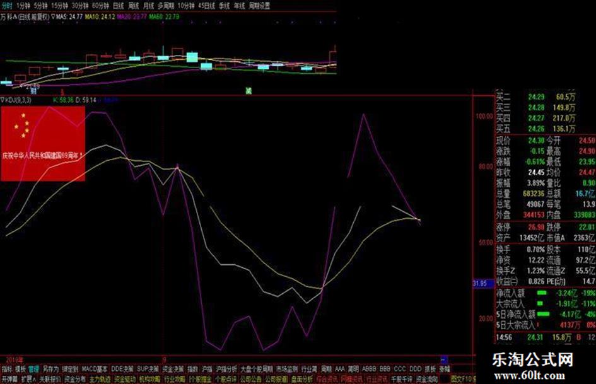
Task: Click the 净流入额 green bar
Action: [541, 293]
